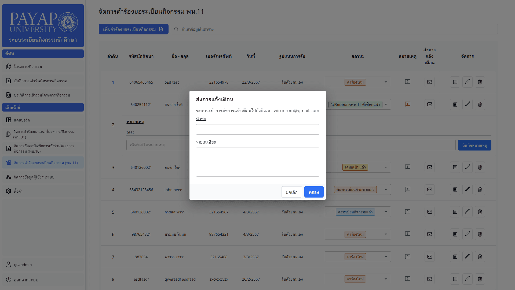Viewport: 515px width, 290px height.
Task: Go to แดชบอร์ด sidebar item
Action: click(43, 120)
